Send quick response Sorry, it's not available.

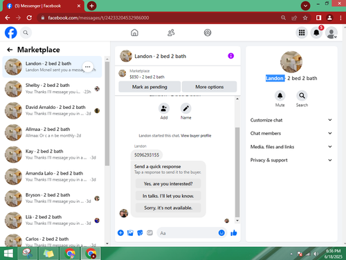pyautogui.click(x=168, y=208)
